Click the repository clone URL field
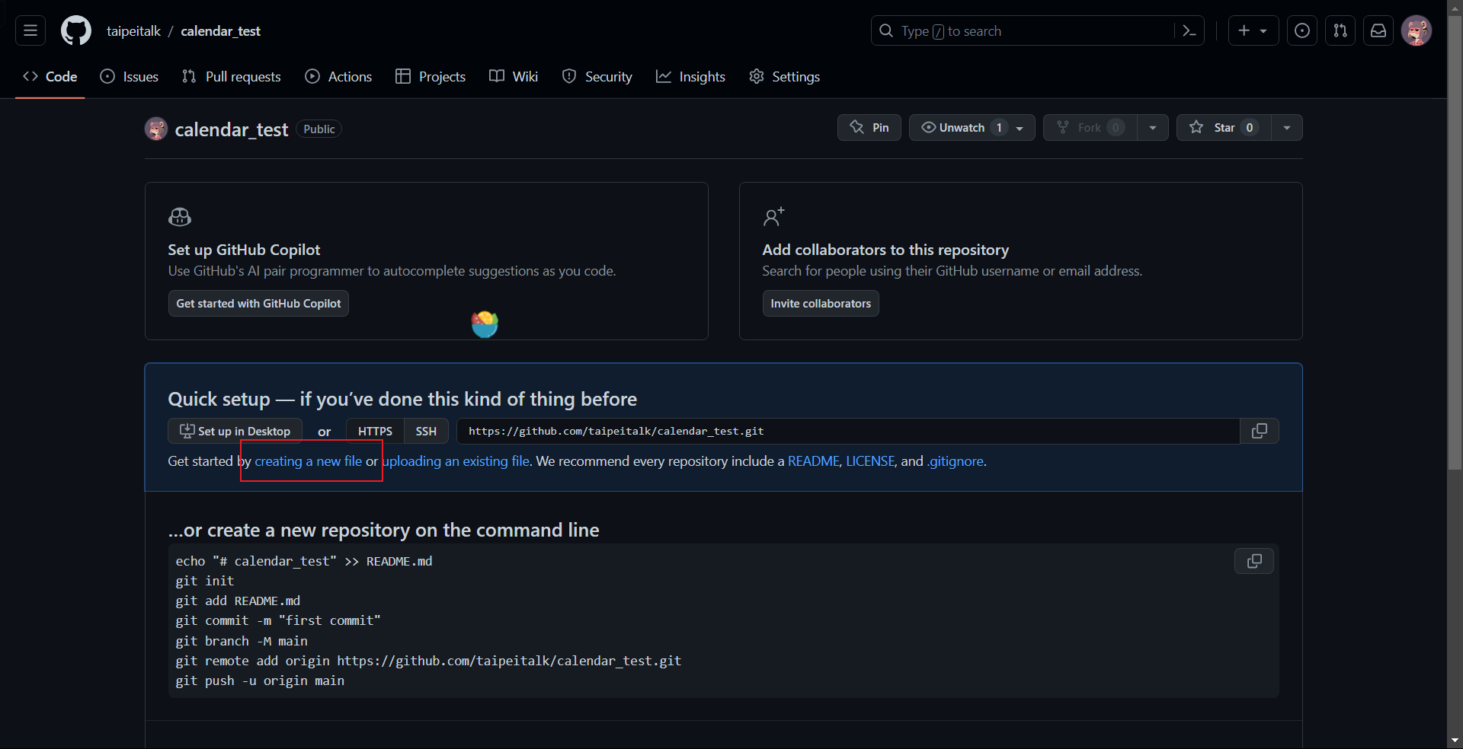 point(848,431)
